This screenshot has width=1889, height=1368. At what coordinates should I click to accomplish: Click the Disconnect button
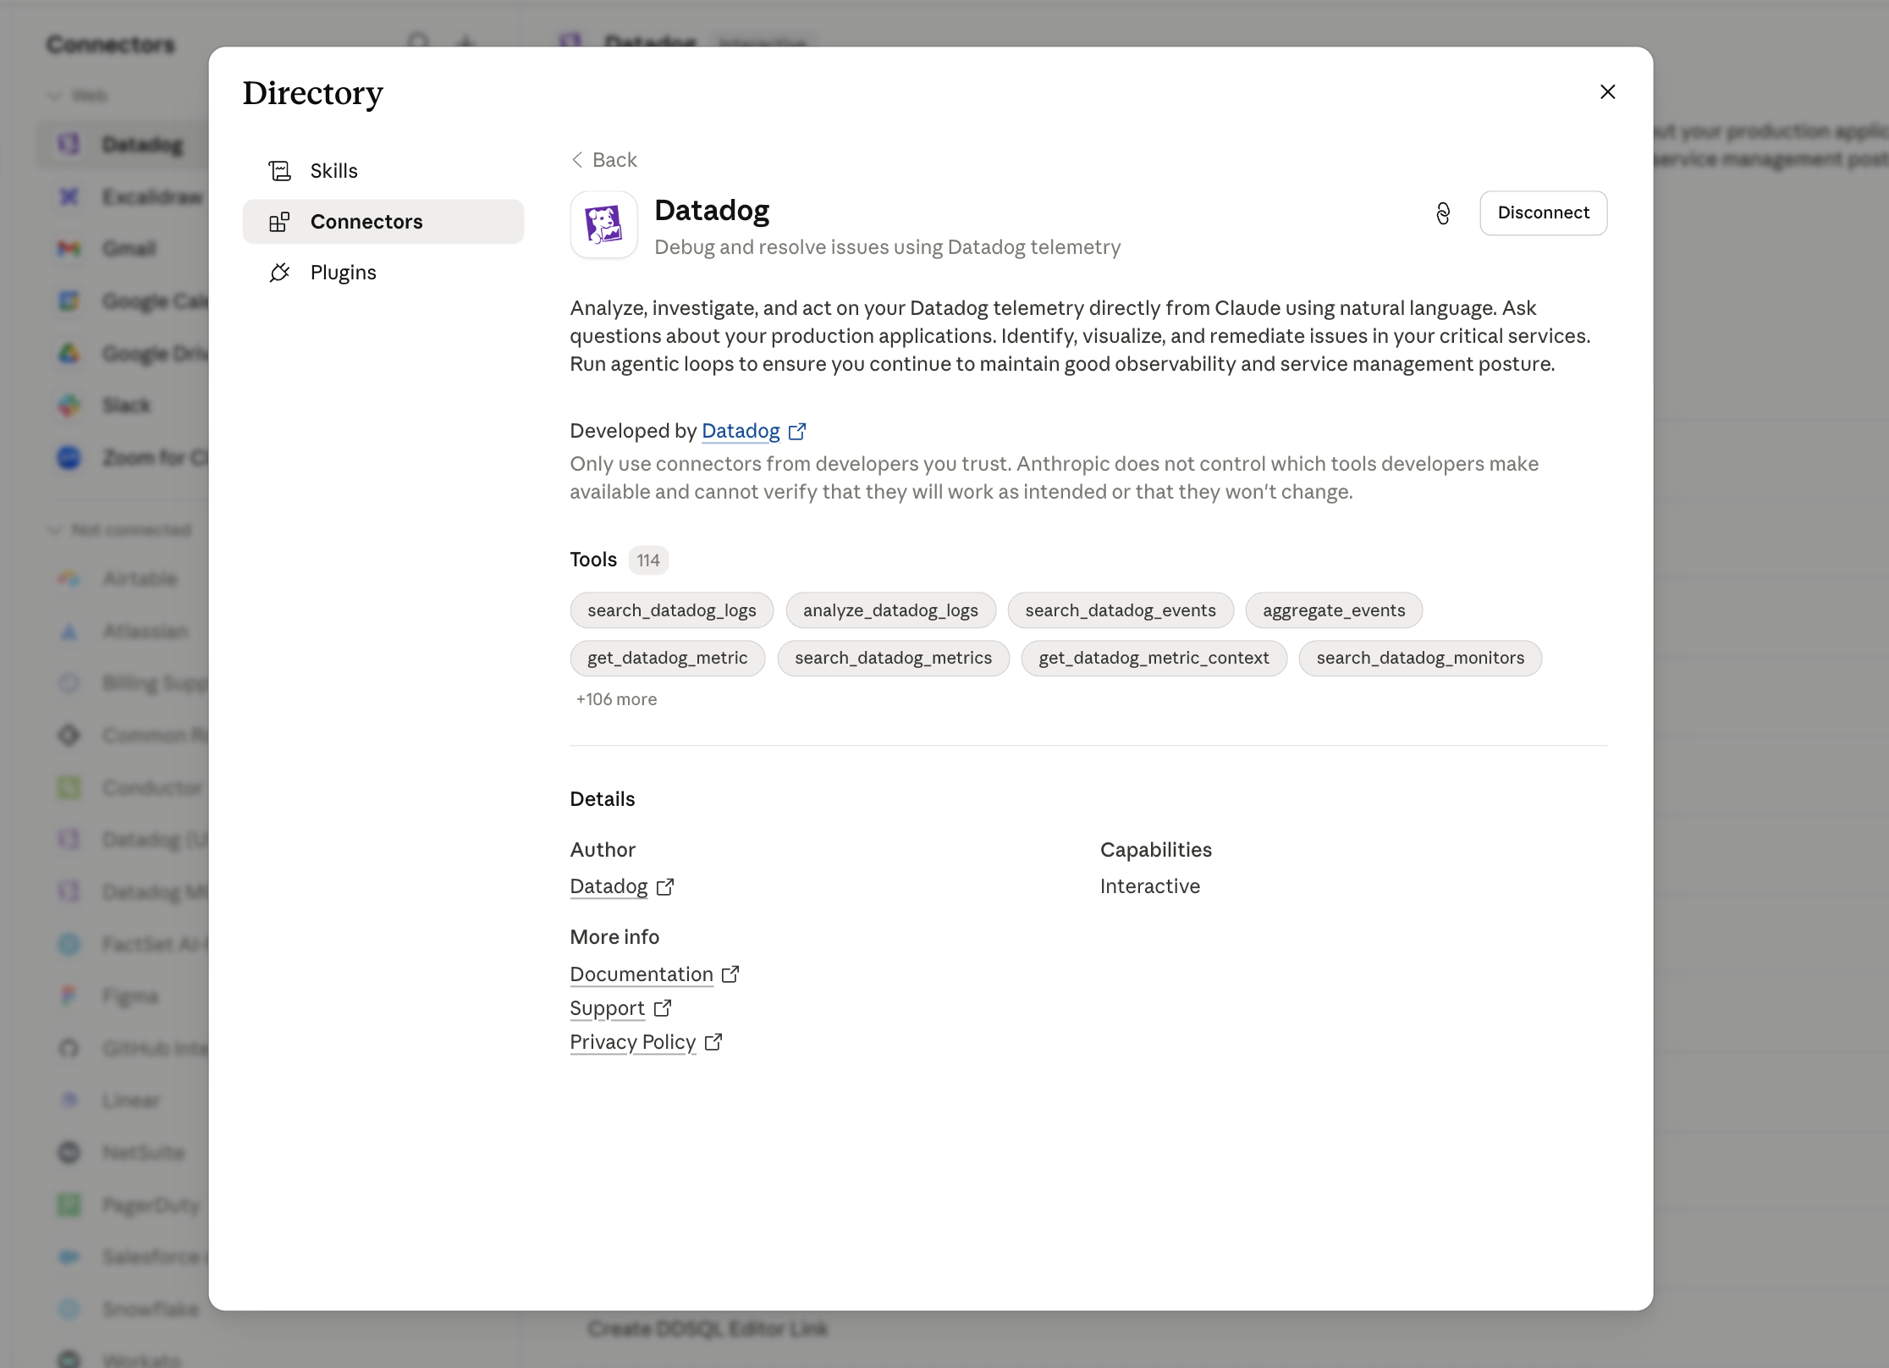coord(1543,212)
